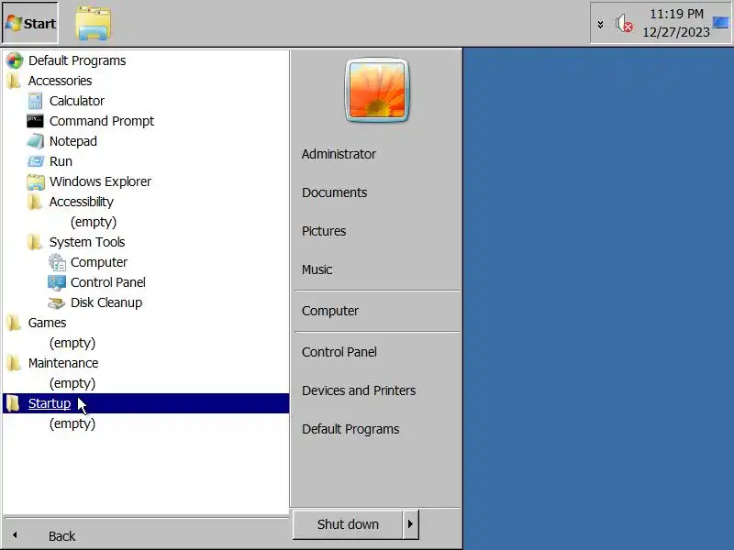
Task: Click the Games folder icon
Action: (x=14, y=323)
